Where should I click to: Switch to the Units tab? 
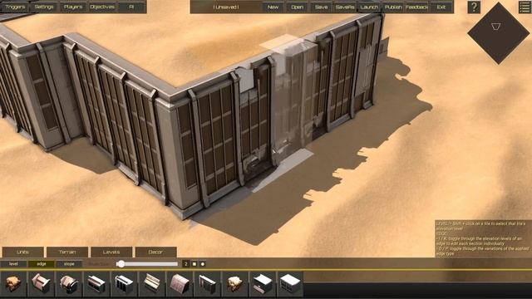(22, 252)
